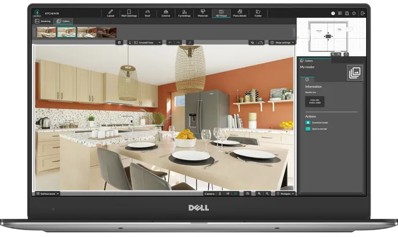Click the exit project icon

coord(362,13)
